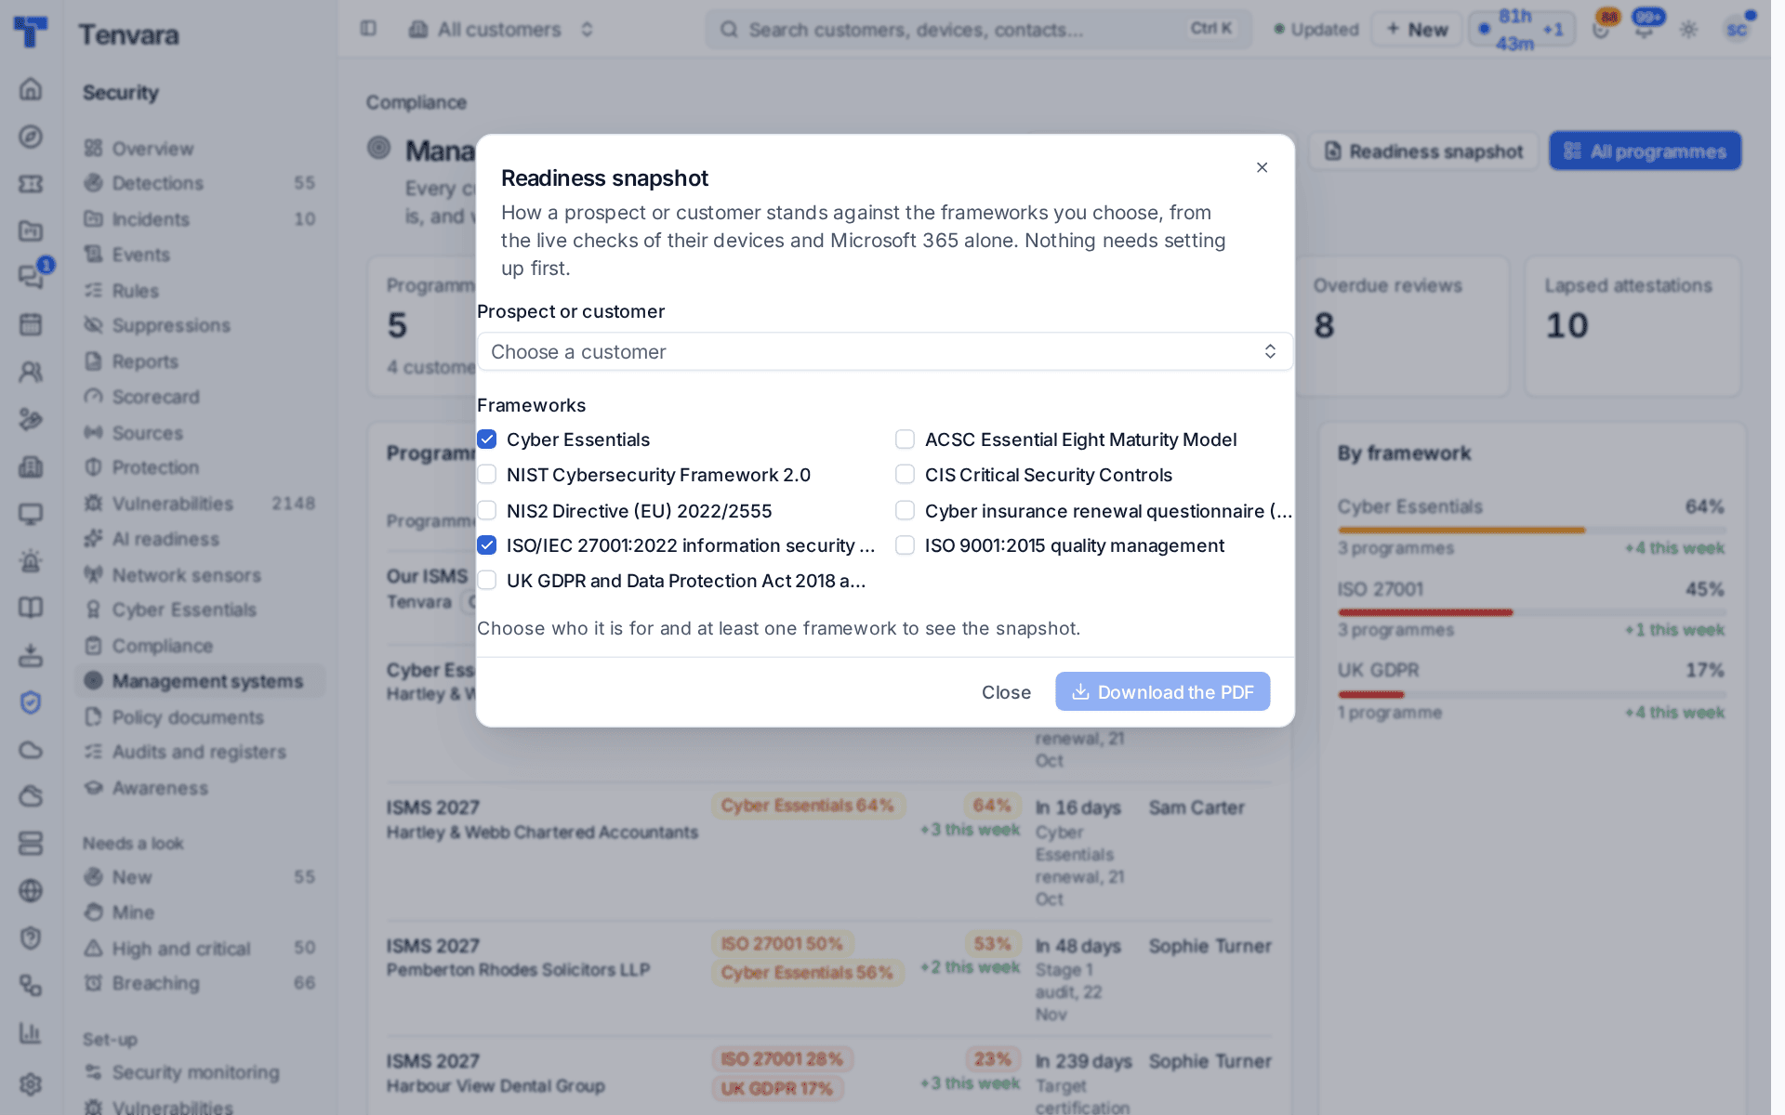Click the Download the PDF button
Viewport: 1785px width, 1115px height.
pos(1162,692)
